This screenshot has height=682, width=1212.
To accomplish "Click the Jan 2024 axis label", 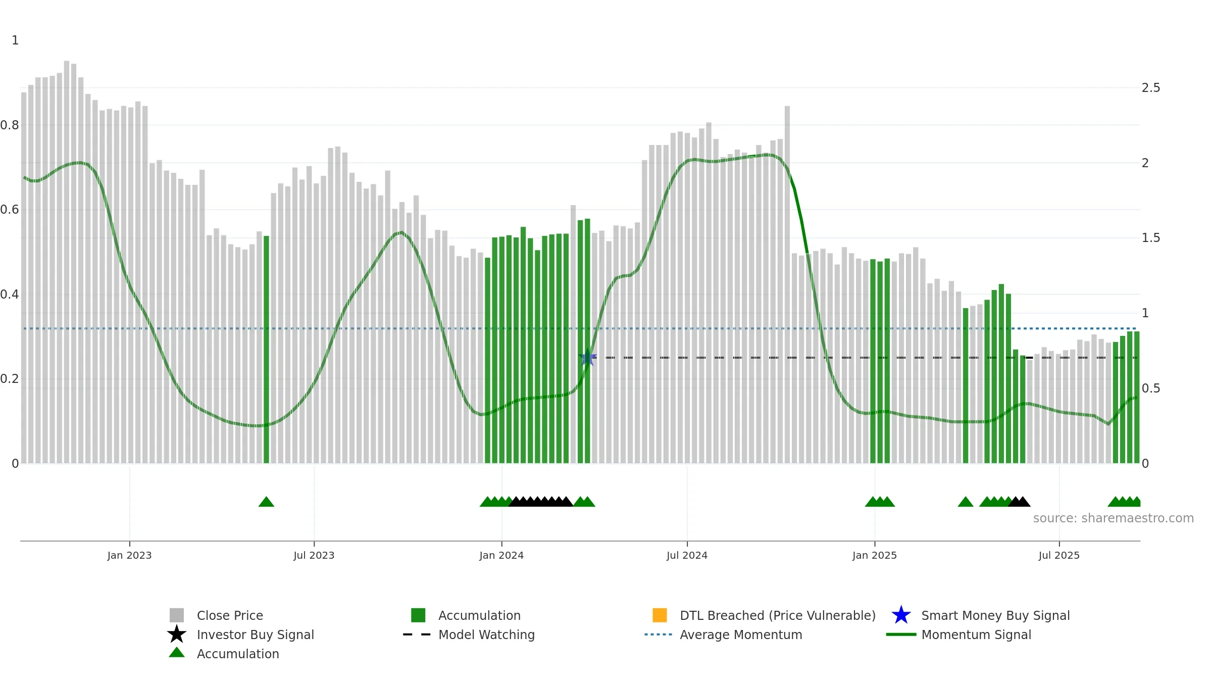I will click(501, 555).
